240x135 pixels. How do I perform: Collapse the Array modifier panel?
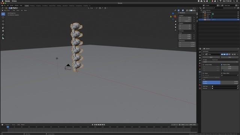[x=203, y=54]
